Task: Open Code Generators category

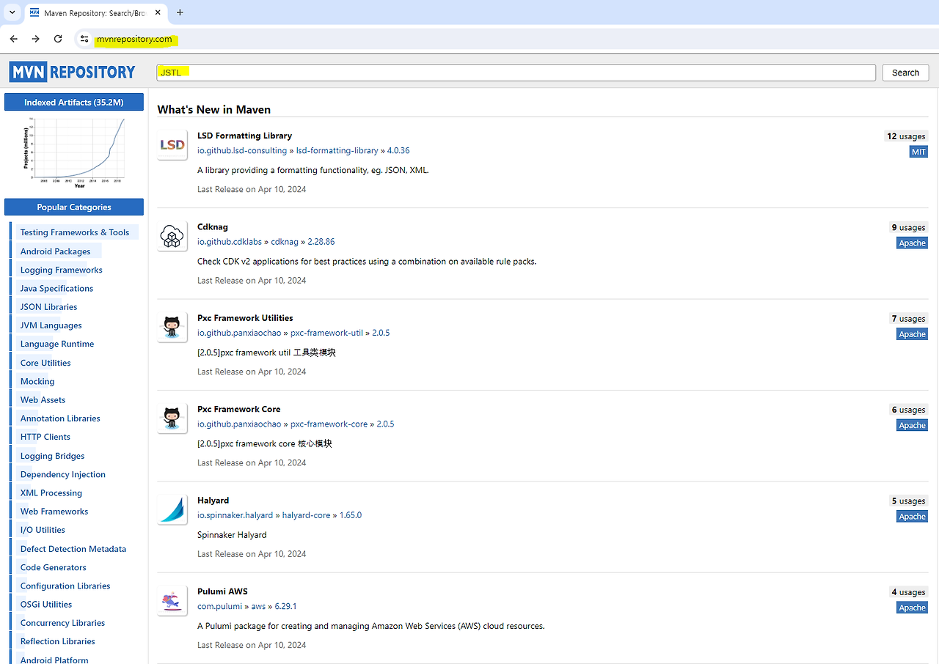Action: tap(54, 567)
